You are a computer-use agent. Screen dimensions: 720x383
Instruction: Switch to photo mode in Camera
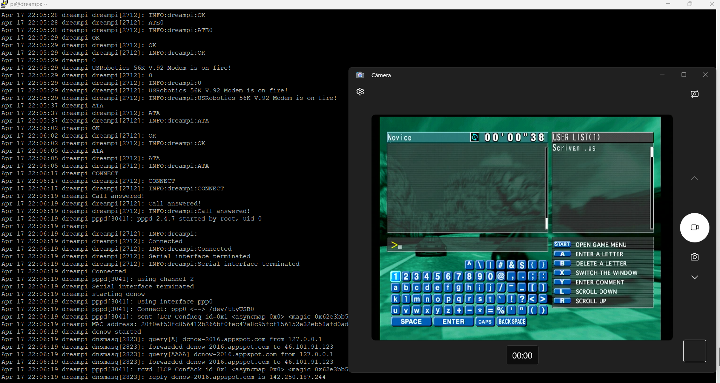tap(695, 257)
